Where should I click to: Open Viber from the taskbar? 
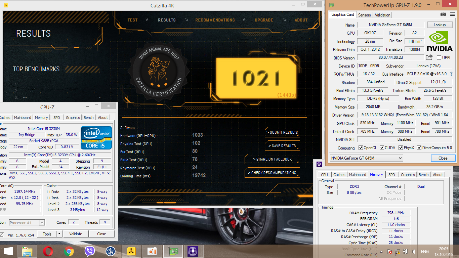tap(90, 251)
